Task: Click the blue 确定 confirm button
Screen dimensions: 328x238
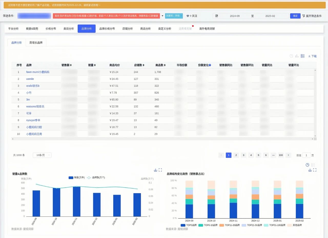Action: coord(295,16)
